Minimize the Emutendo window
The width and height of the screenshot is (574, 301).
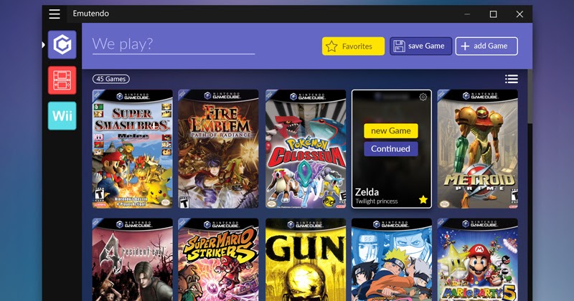467,14
